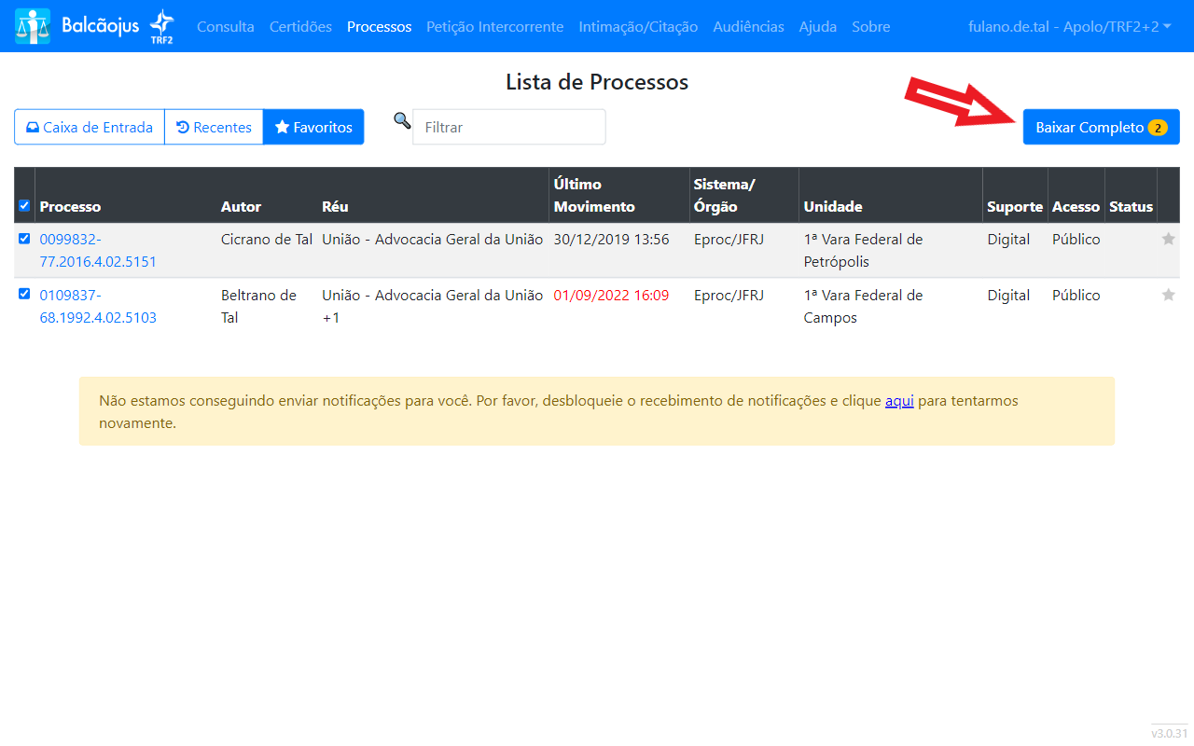This screenshot has height=746, width=1194.
Task: Open the Consulta menu
Action: pos(226,27)
